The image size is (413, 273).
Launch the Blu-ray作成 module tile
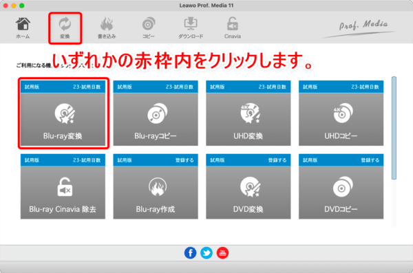[156, 186]
